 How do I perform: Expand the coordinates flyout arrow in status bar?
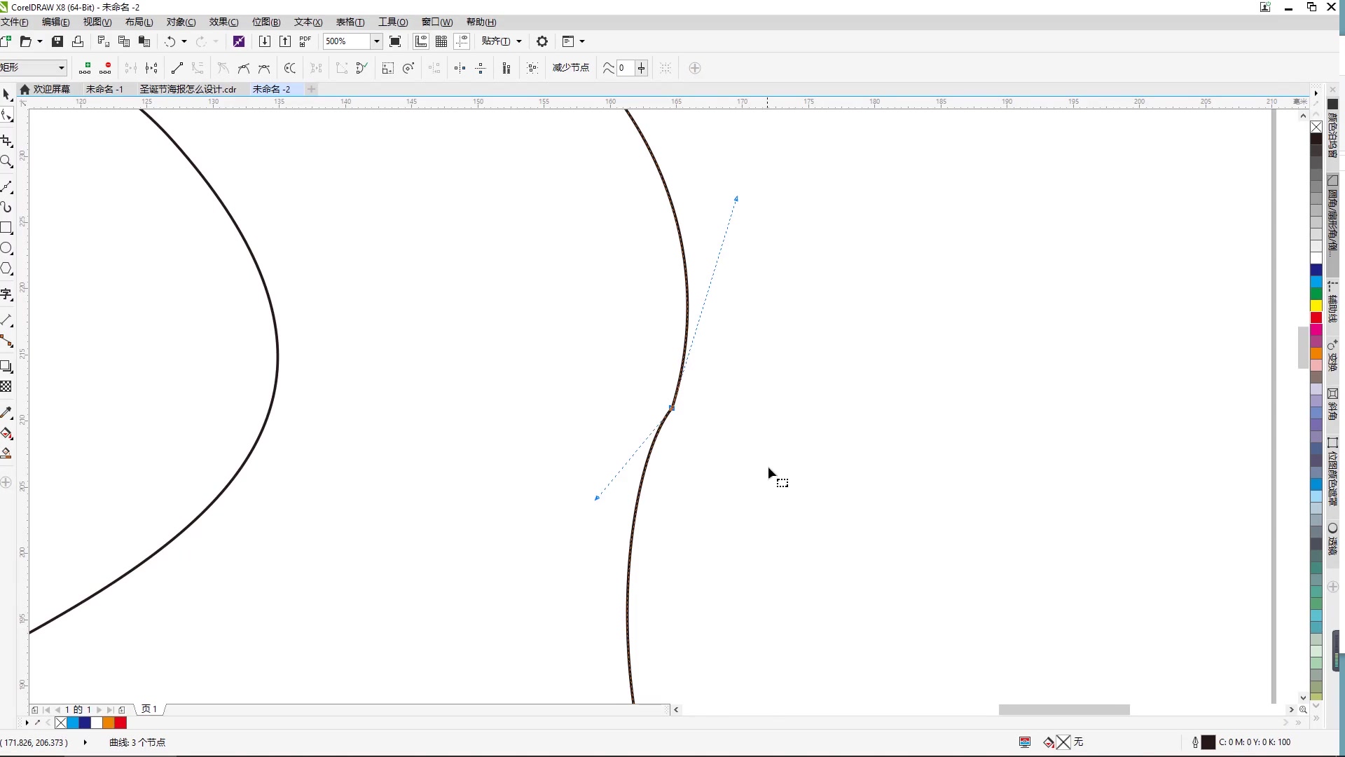pos(85,742)
